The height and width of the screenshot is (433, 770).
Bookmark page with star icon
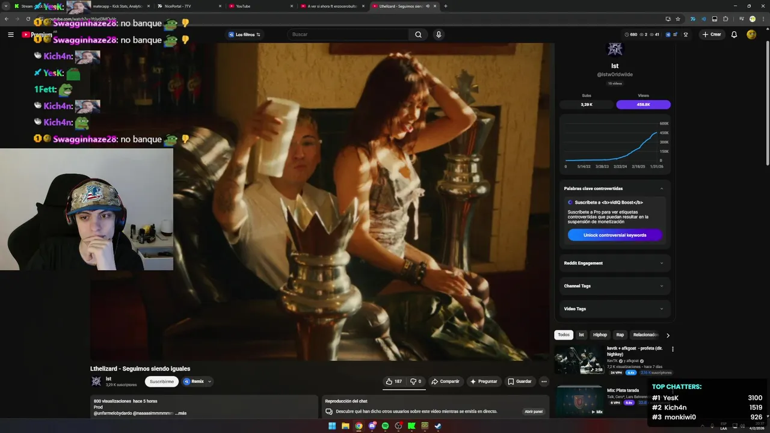click(x=678, y=19)
